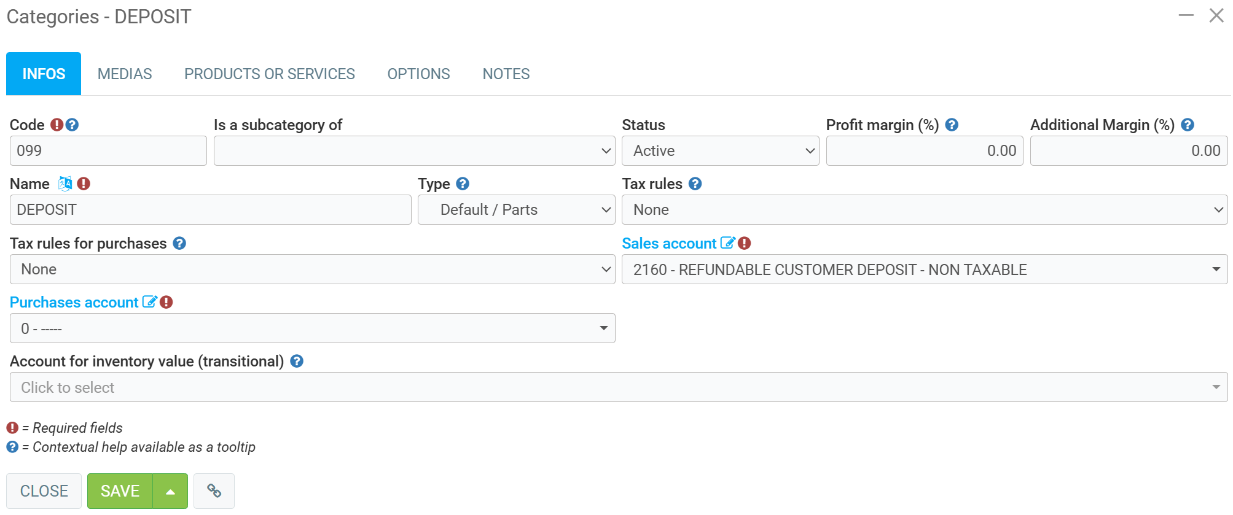Click the help icon next to Code

pyautogui.click(x=72, y=125)
